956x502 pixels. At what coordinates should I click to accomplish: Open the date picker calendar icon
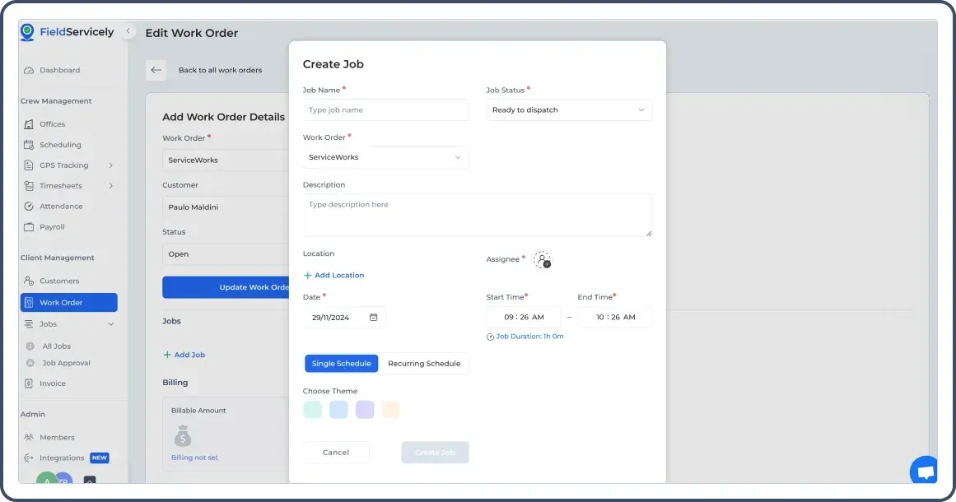374,317
